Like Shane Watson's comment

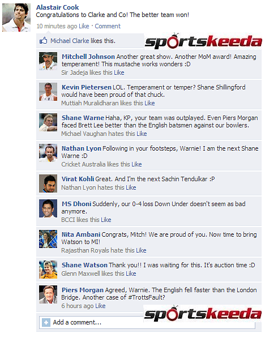pyautogui.click(x=131, y=274)
